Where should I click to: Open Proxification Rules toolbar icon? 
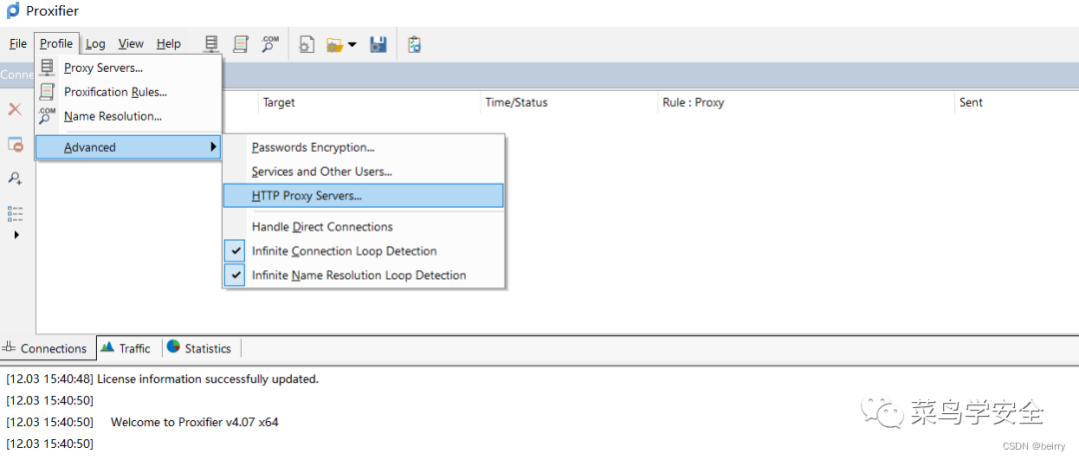tap(240, 44)
